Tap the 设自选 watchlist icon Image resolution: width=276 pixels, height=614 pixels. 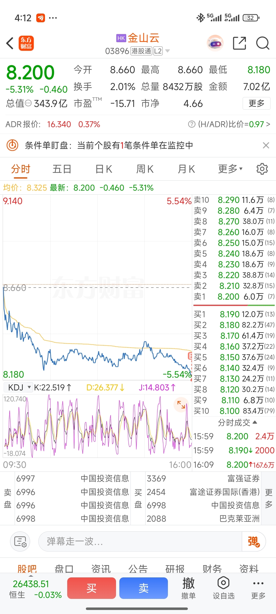pyautogui.click(x=224, y=588)
